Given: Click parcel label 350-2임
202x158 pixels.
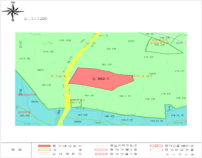Looking at the screenshot, I should 165,38.
